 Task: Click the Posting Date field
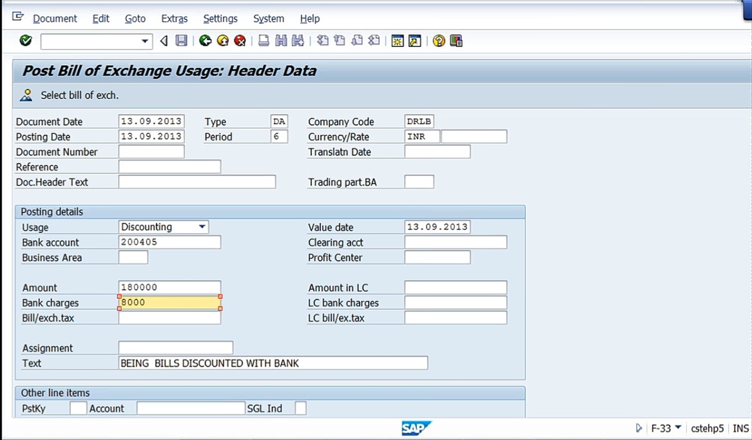[151, 137]
